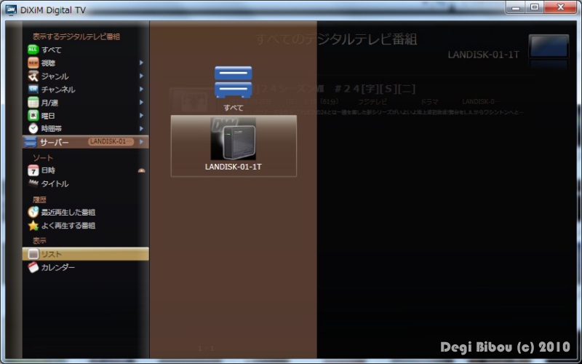
Task: Click the カレンダー calendar view icon
Action: (33, 267)
